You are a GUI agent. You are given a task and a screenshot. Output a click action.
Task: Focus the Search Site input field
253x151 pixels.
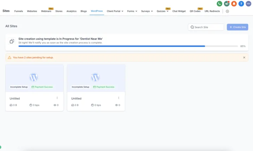coord(206,27)
